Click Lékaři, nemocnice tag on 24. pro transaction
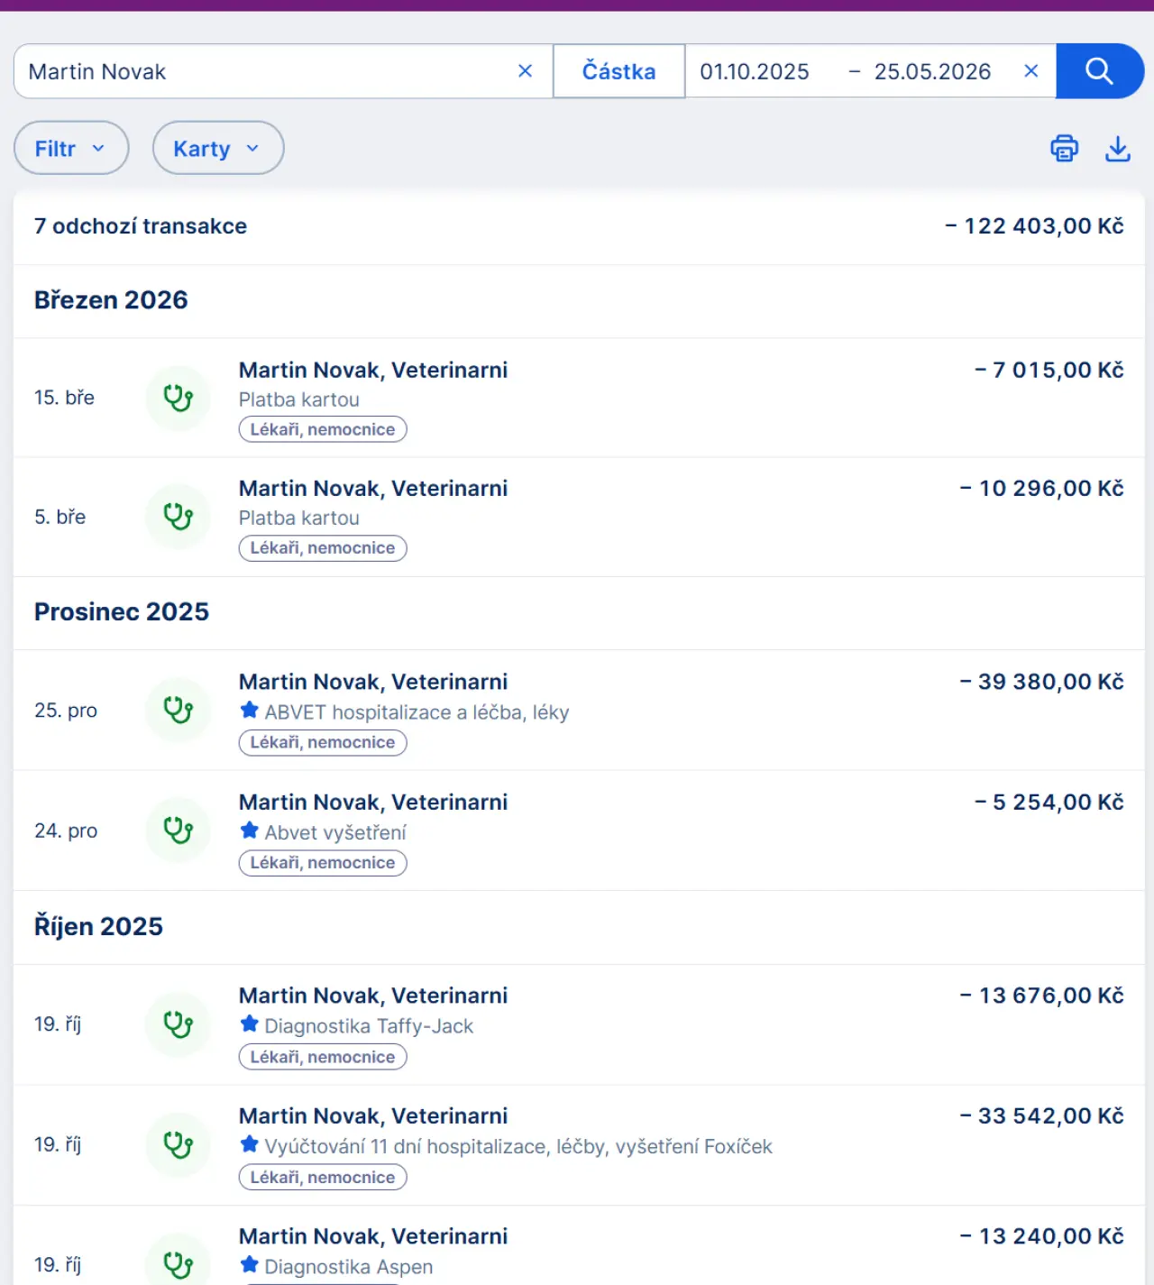The height and width of the screenshot is (1285, 1154). (323, 863)
